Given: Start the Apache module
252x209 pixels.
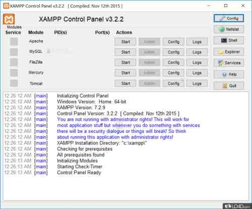Looking at the screenshot, I should (x=125, y=42).
